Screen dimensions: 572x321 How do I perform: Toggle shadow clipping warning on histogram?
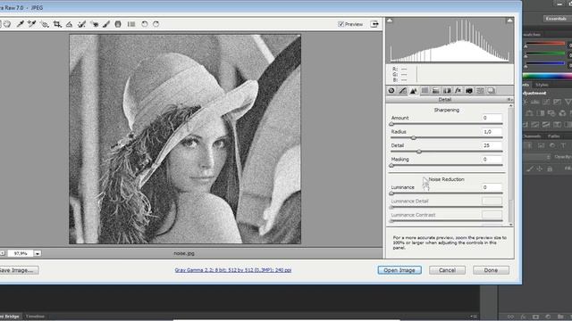[390, 21]
